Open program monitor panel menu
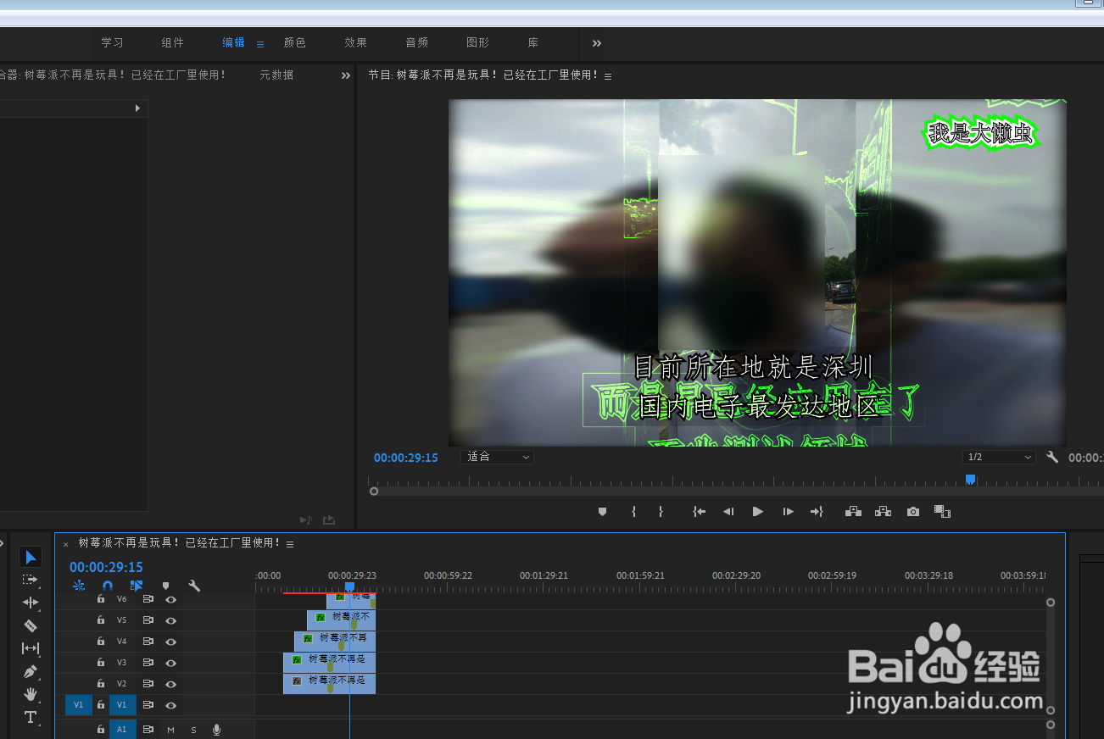 click(608, 76)
